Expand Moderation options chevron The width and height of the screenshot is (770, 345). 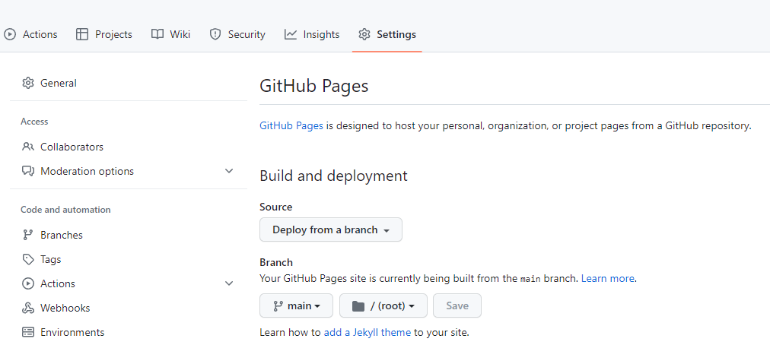(229, 171)
